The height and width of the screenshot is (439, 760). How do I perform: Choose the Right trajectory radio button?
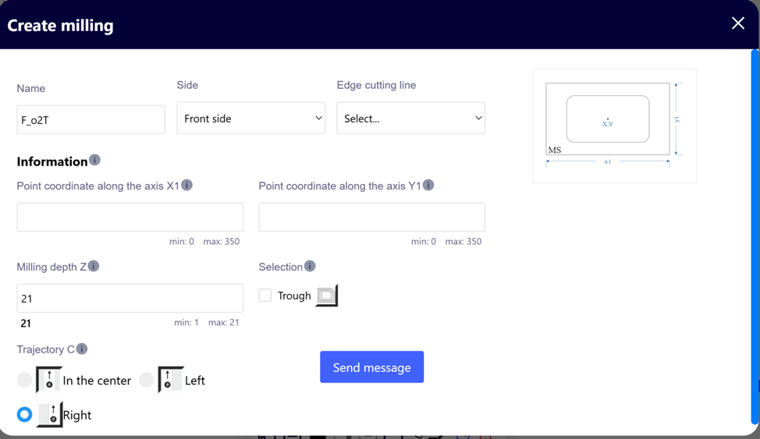pyautogui.click(x=25, y=414)
